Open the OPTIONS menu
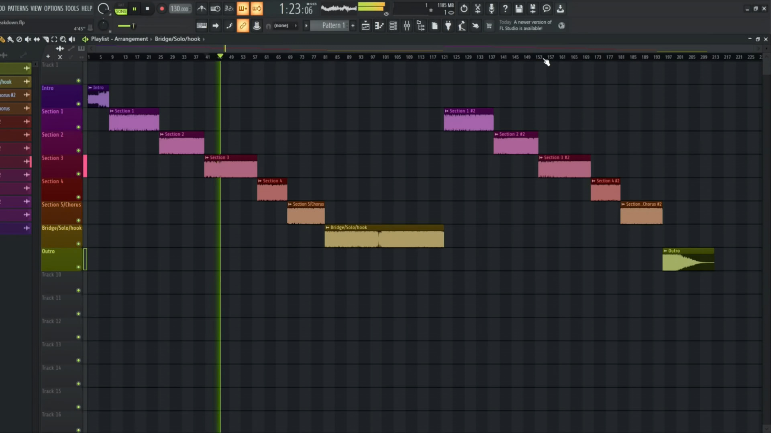The width and height of the screenshot is (771, 433). pos(53,8)
